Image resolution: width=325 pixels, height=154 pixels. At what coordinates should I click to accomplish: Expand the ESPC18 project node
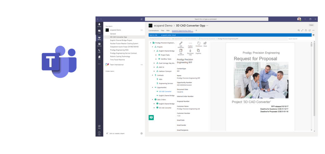[154, 67]
